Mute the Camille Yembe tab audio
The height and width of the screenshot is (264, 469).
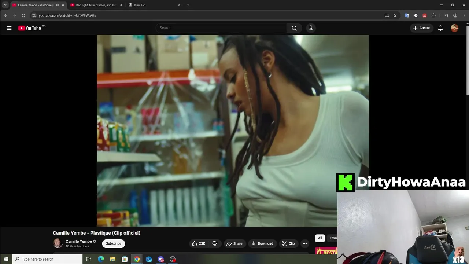57,5
